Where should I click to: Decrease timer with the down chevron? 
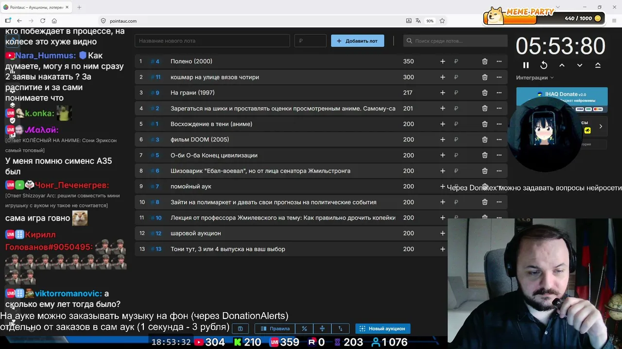(580, 65)
